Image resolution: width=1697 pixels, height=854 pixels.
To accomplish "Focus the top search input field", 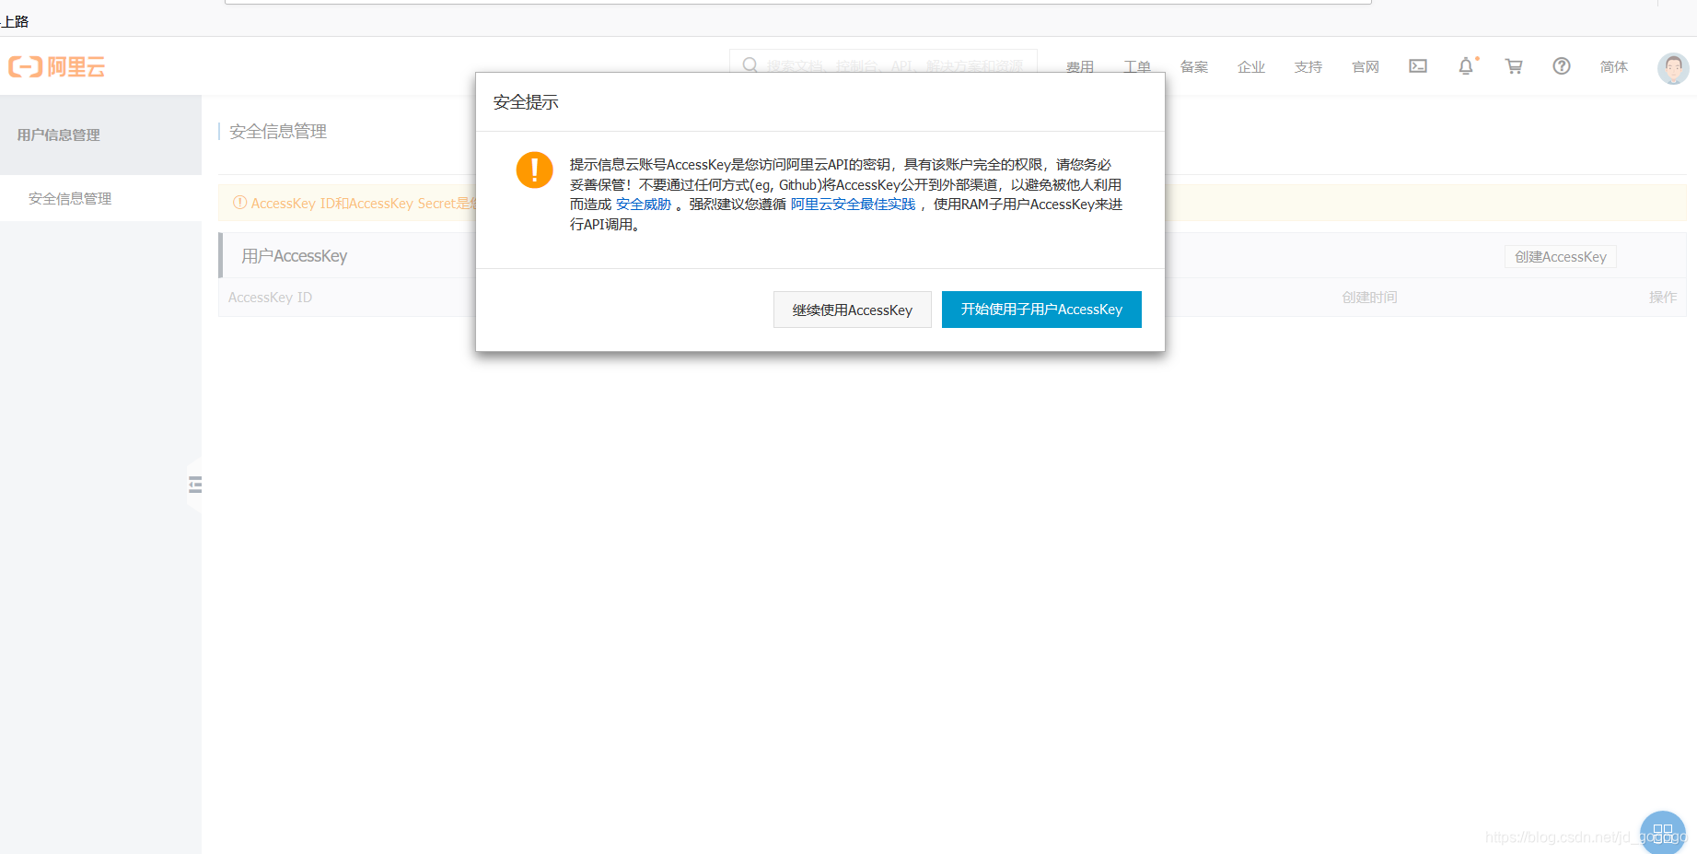I will 883,65.
